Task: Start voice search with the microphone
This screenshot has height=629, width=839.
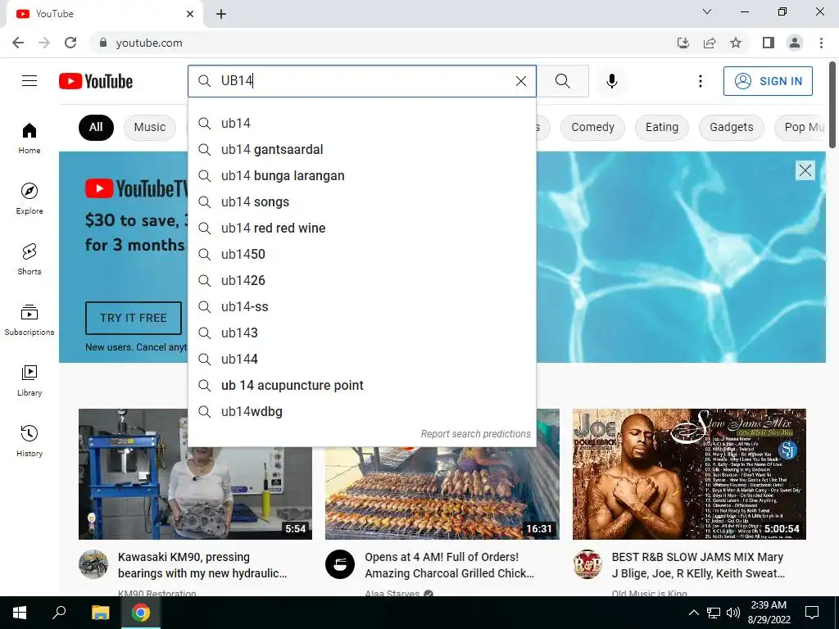Action: [x=611, y=81]
